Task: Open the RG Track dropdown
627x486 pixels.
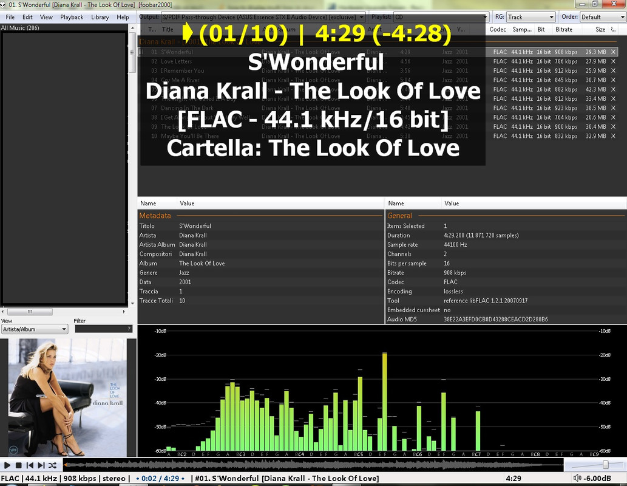Action: [530, 17]
